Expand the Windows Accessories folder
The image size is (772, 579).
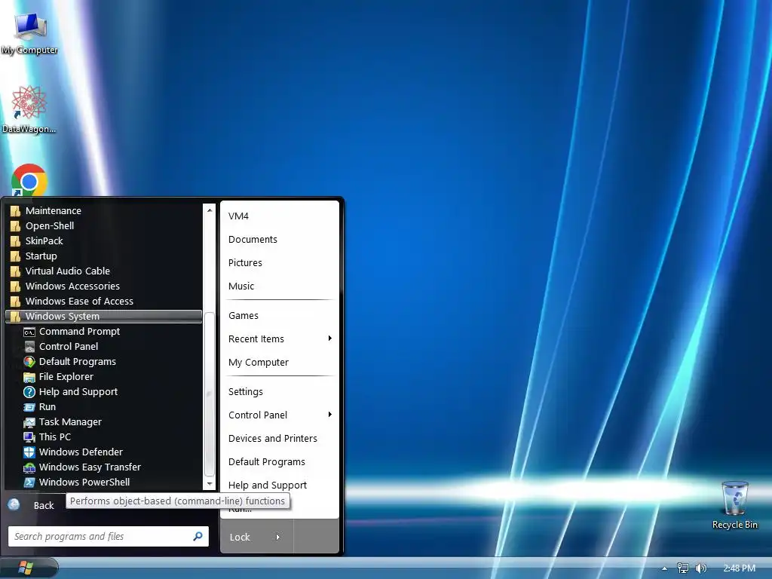point(103,286)
